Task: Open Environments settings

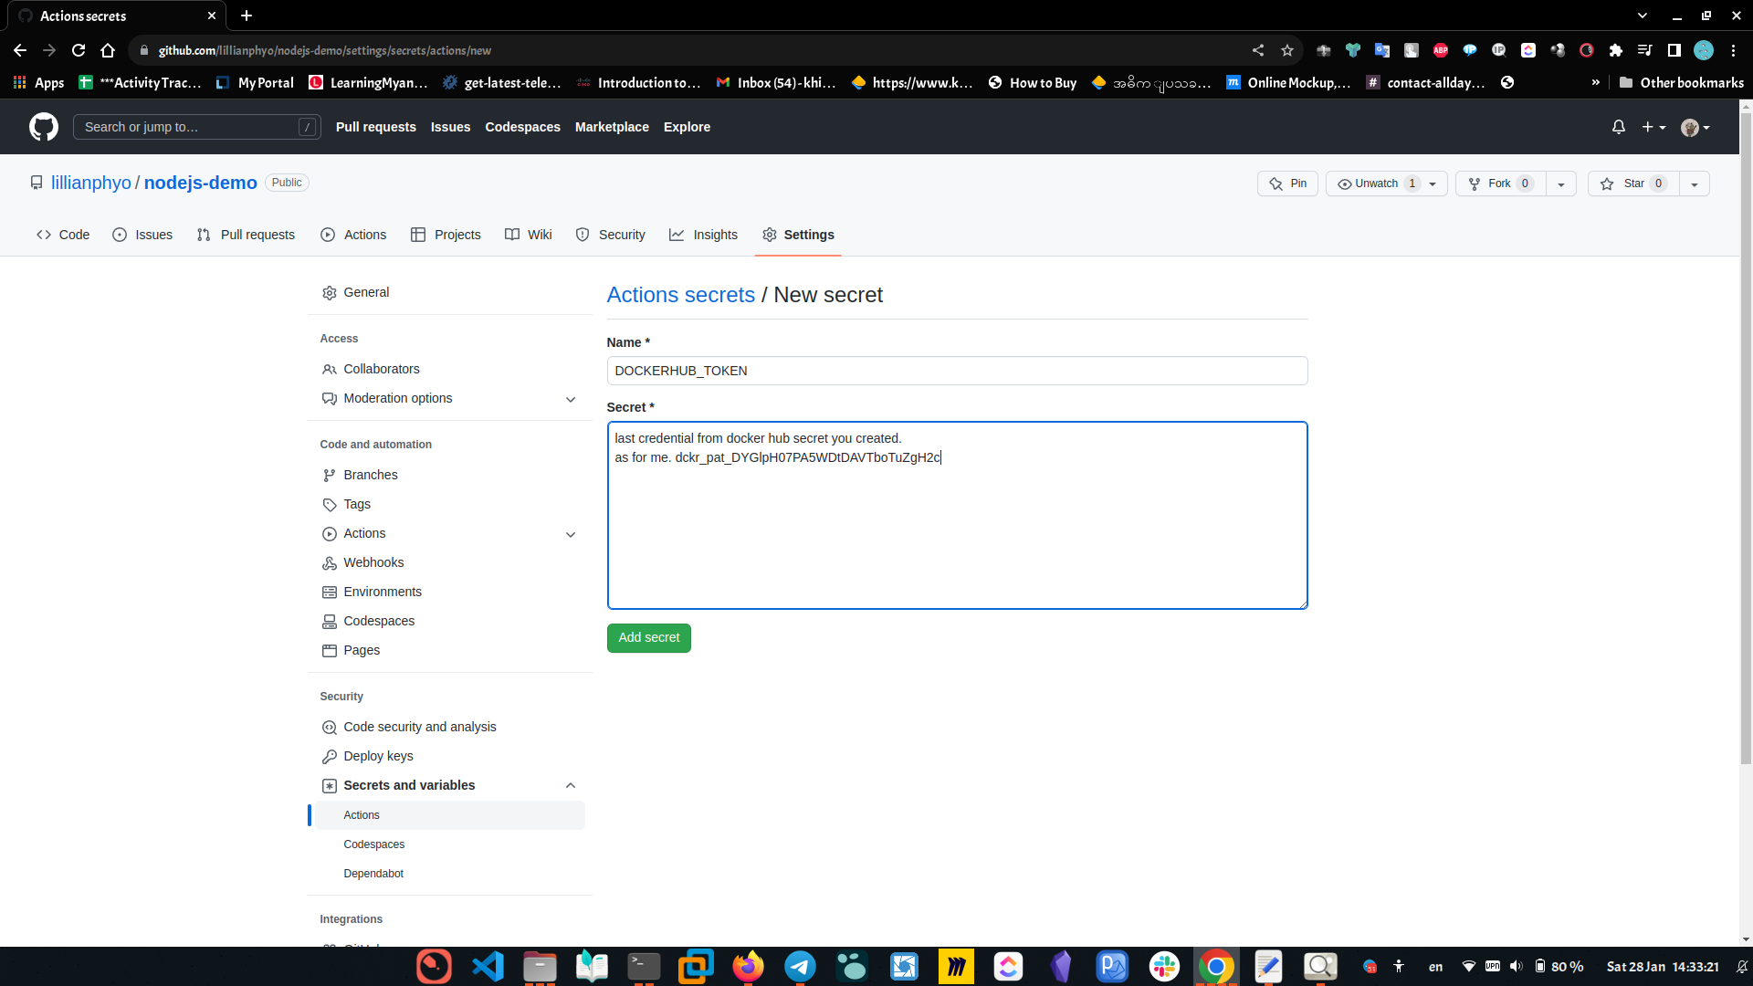Action: 451,592
